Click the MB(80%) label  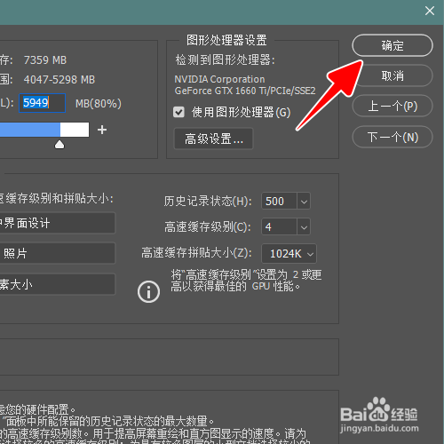click(99, 104)
